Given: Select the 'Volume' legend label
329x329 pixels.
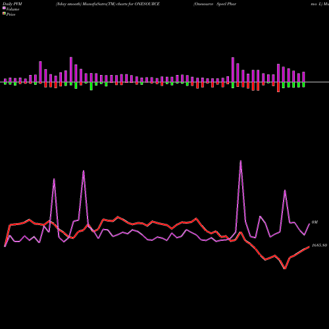Looking at the screenshot, I should tap(13, 9).
